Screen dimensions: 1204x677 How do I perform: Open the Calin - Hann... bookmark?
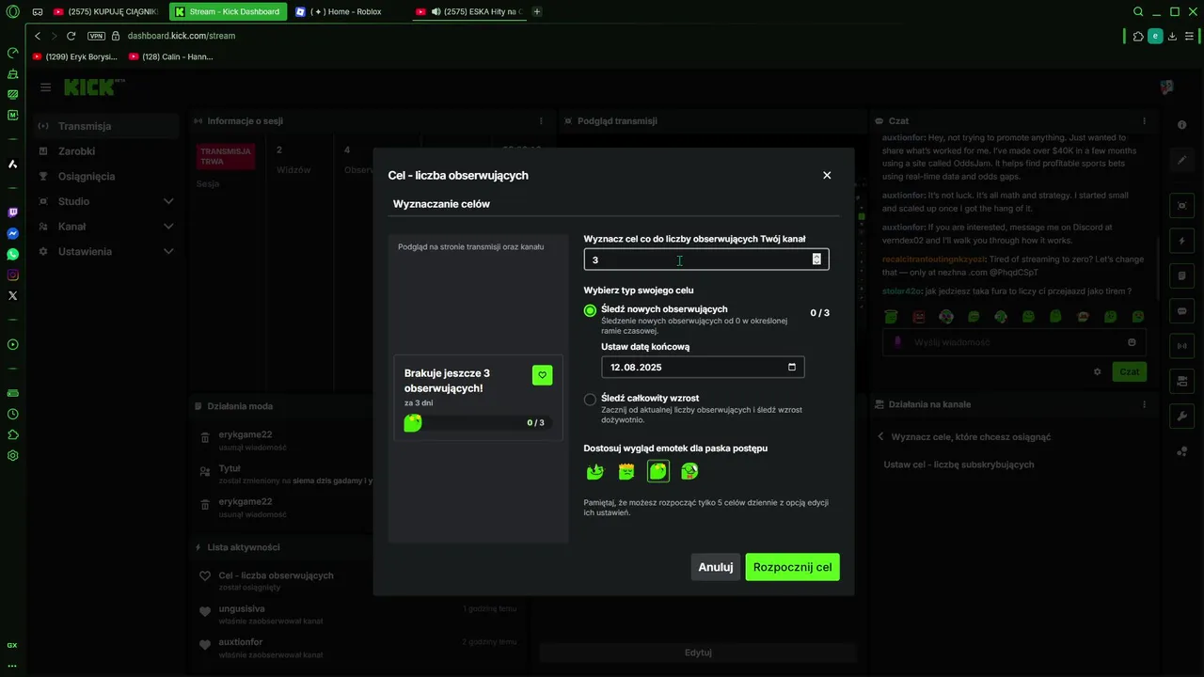171,56
